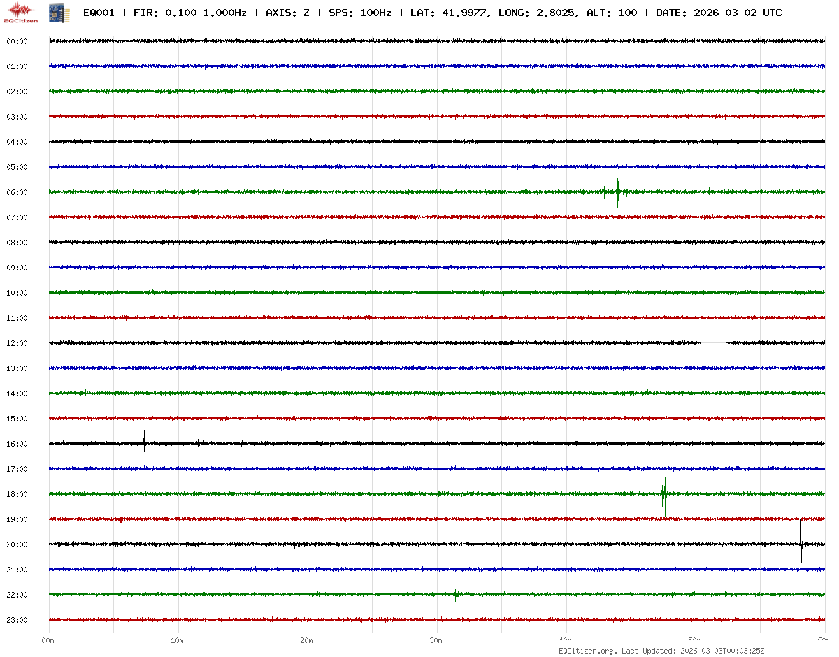Click the 10m mark on the time axis
Image resolution: width=839 pixels, height=657 pixels.
(x=178, y=640)
